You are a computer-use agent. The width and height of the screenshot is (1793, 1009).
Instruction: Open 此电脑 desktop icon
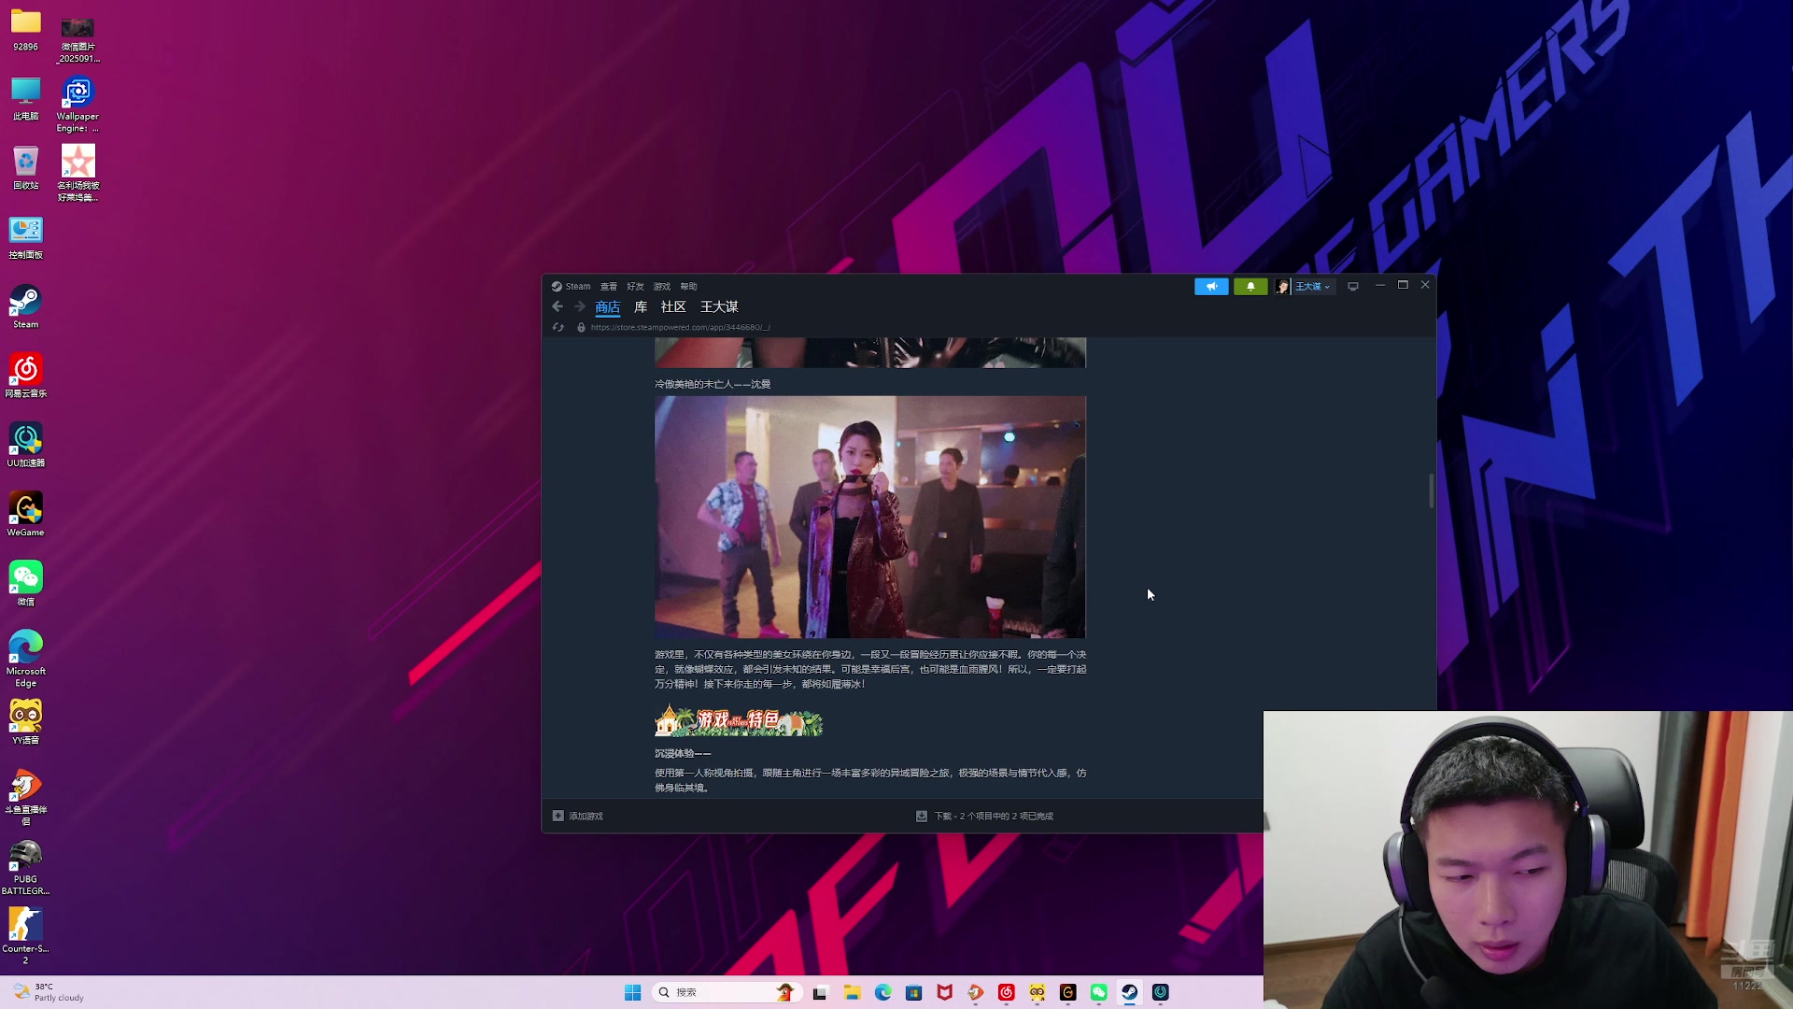(25, 99)
